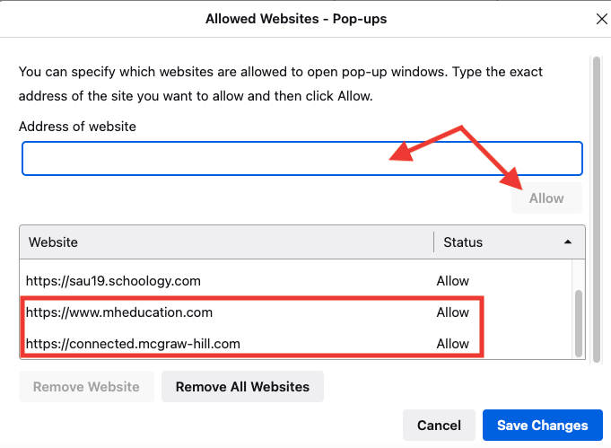Toggle the sort arrow in Status header
The height and width of the screenshot is (448, 611).
click(567, 242)
